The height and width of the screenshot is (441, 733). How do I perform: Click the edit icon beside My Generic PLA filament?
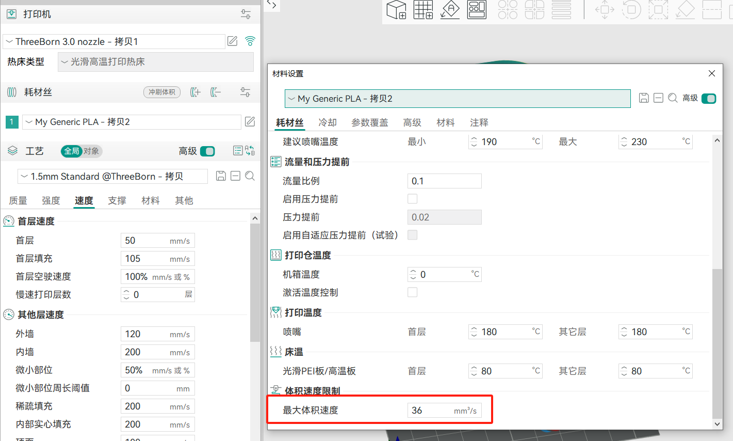click(250, 122)
